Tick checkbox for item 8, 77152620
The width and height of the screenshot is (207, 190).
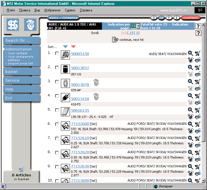(57, 153)
